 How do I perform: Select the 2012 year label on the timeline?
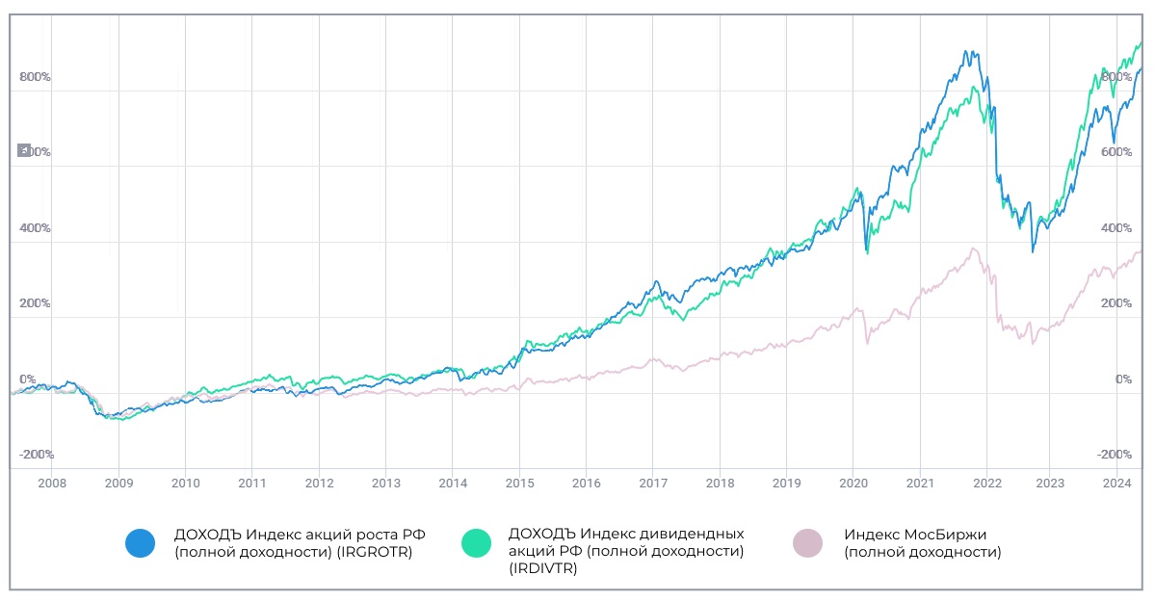[319, 484]
